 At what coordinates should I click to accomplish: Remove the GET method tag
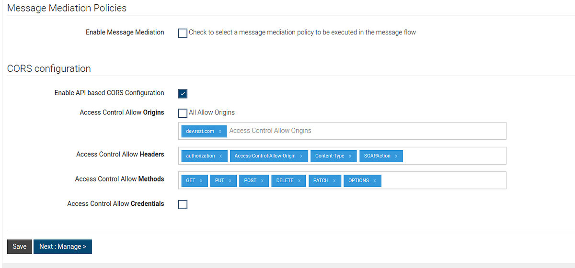(201, 181)
